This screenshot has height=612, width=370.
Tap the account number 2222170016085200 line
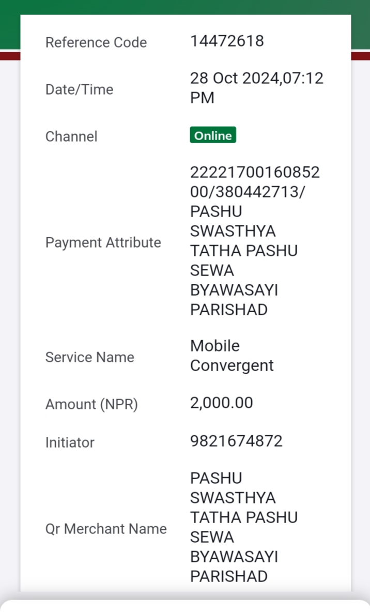[255, 182]
